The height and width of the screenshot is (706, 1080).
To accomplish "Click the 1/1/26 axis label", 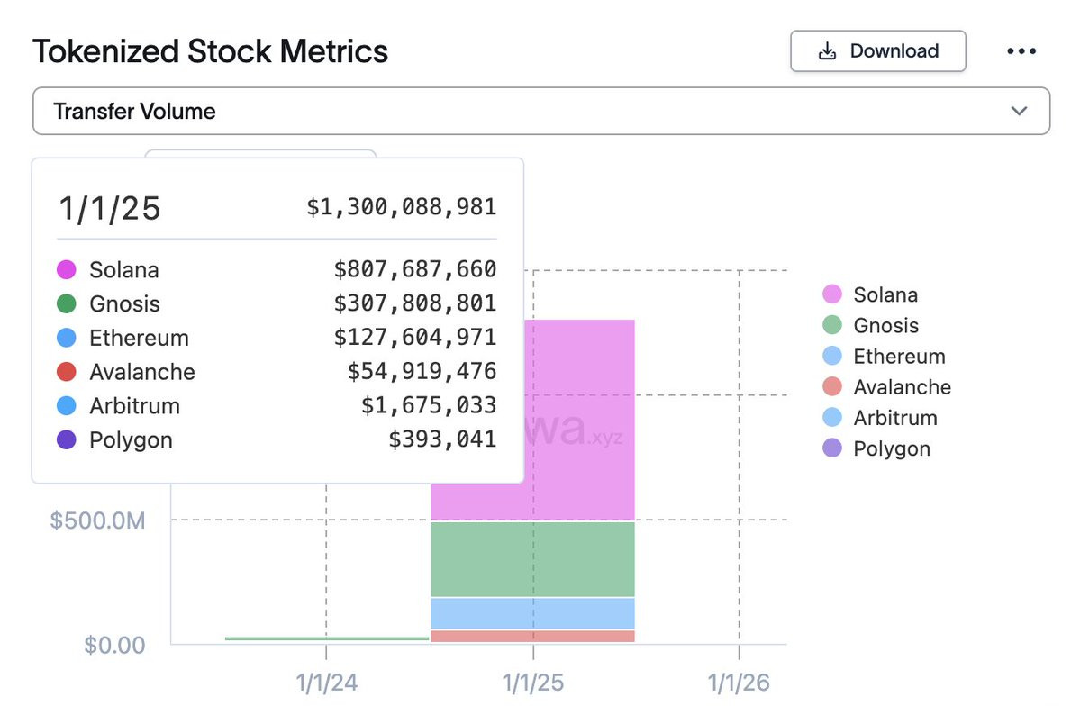I will point(739,683).
